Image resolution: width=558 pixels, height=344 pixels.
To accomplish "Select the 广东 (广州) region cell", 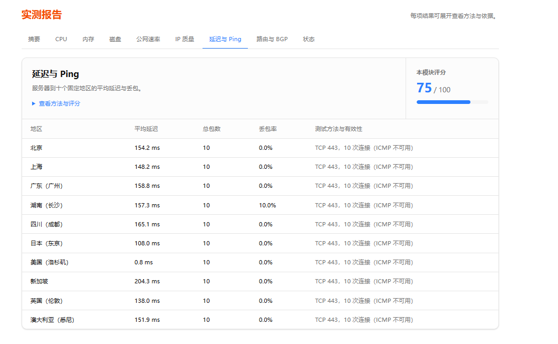I will [x=46, y=186].
